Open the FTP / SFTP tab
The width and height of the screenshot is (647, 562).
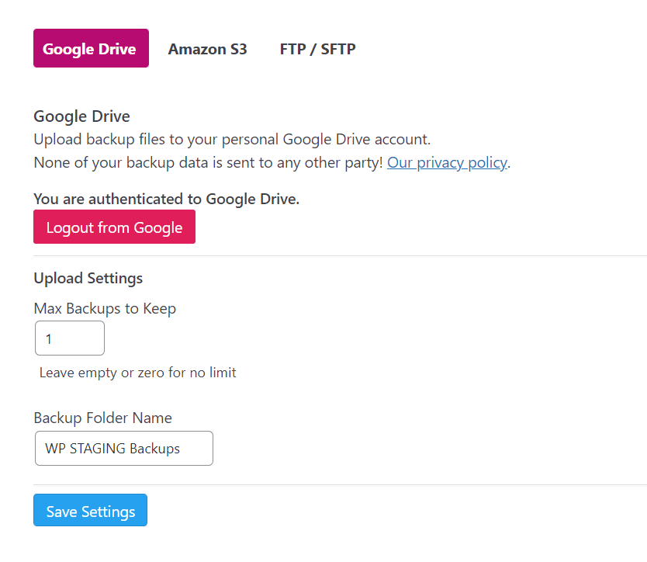click(317, 49)
